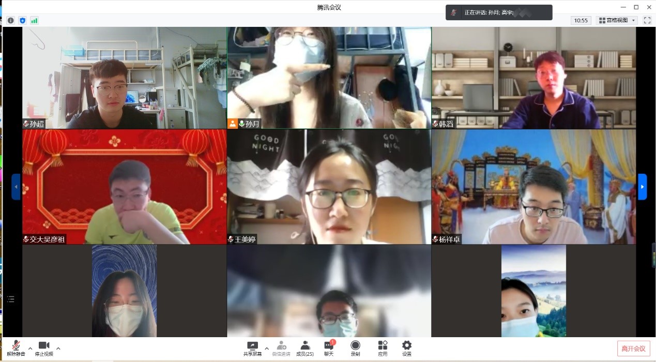Screen dimensions: 656x362
Task: Open the 共享屏幕 screen share tool
Action: tap(252, 348)
